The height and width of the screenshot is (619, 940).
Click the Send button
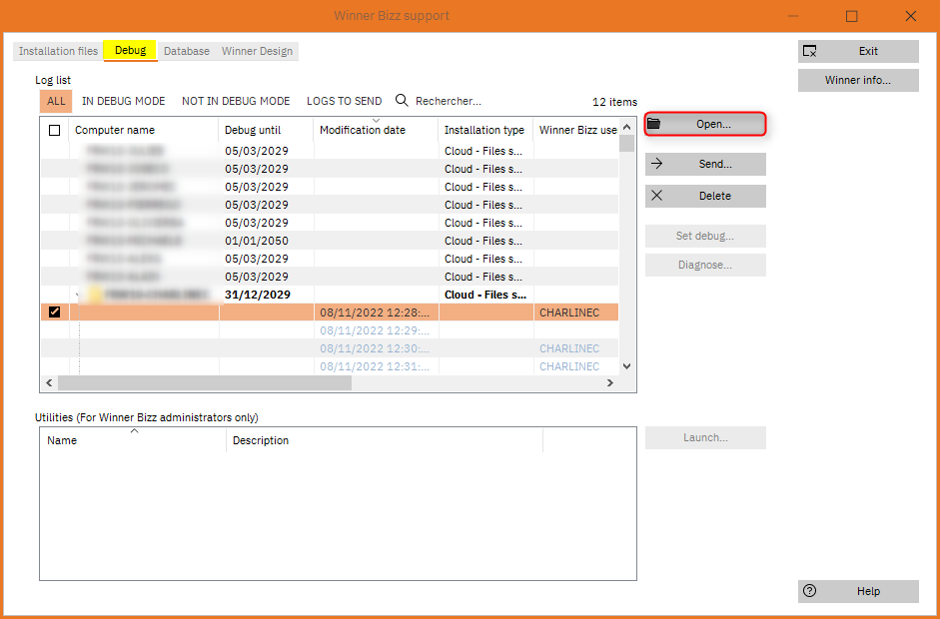pos(705,164)
